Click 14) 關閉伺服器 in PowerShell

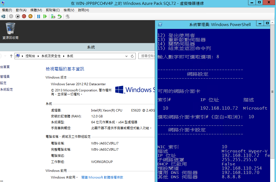click(176, 44)
